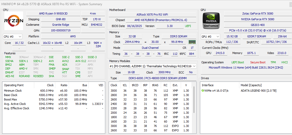Viewport: 292px width, 135px height.
Task: Select the Avg. Active Clock row
Action: click(x=53, y=104)
